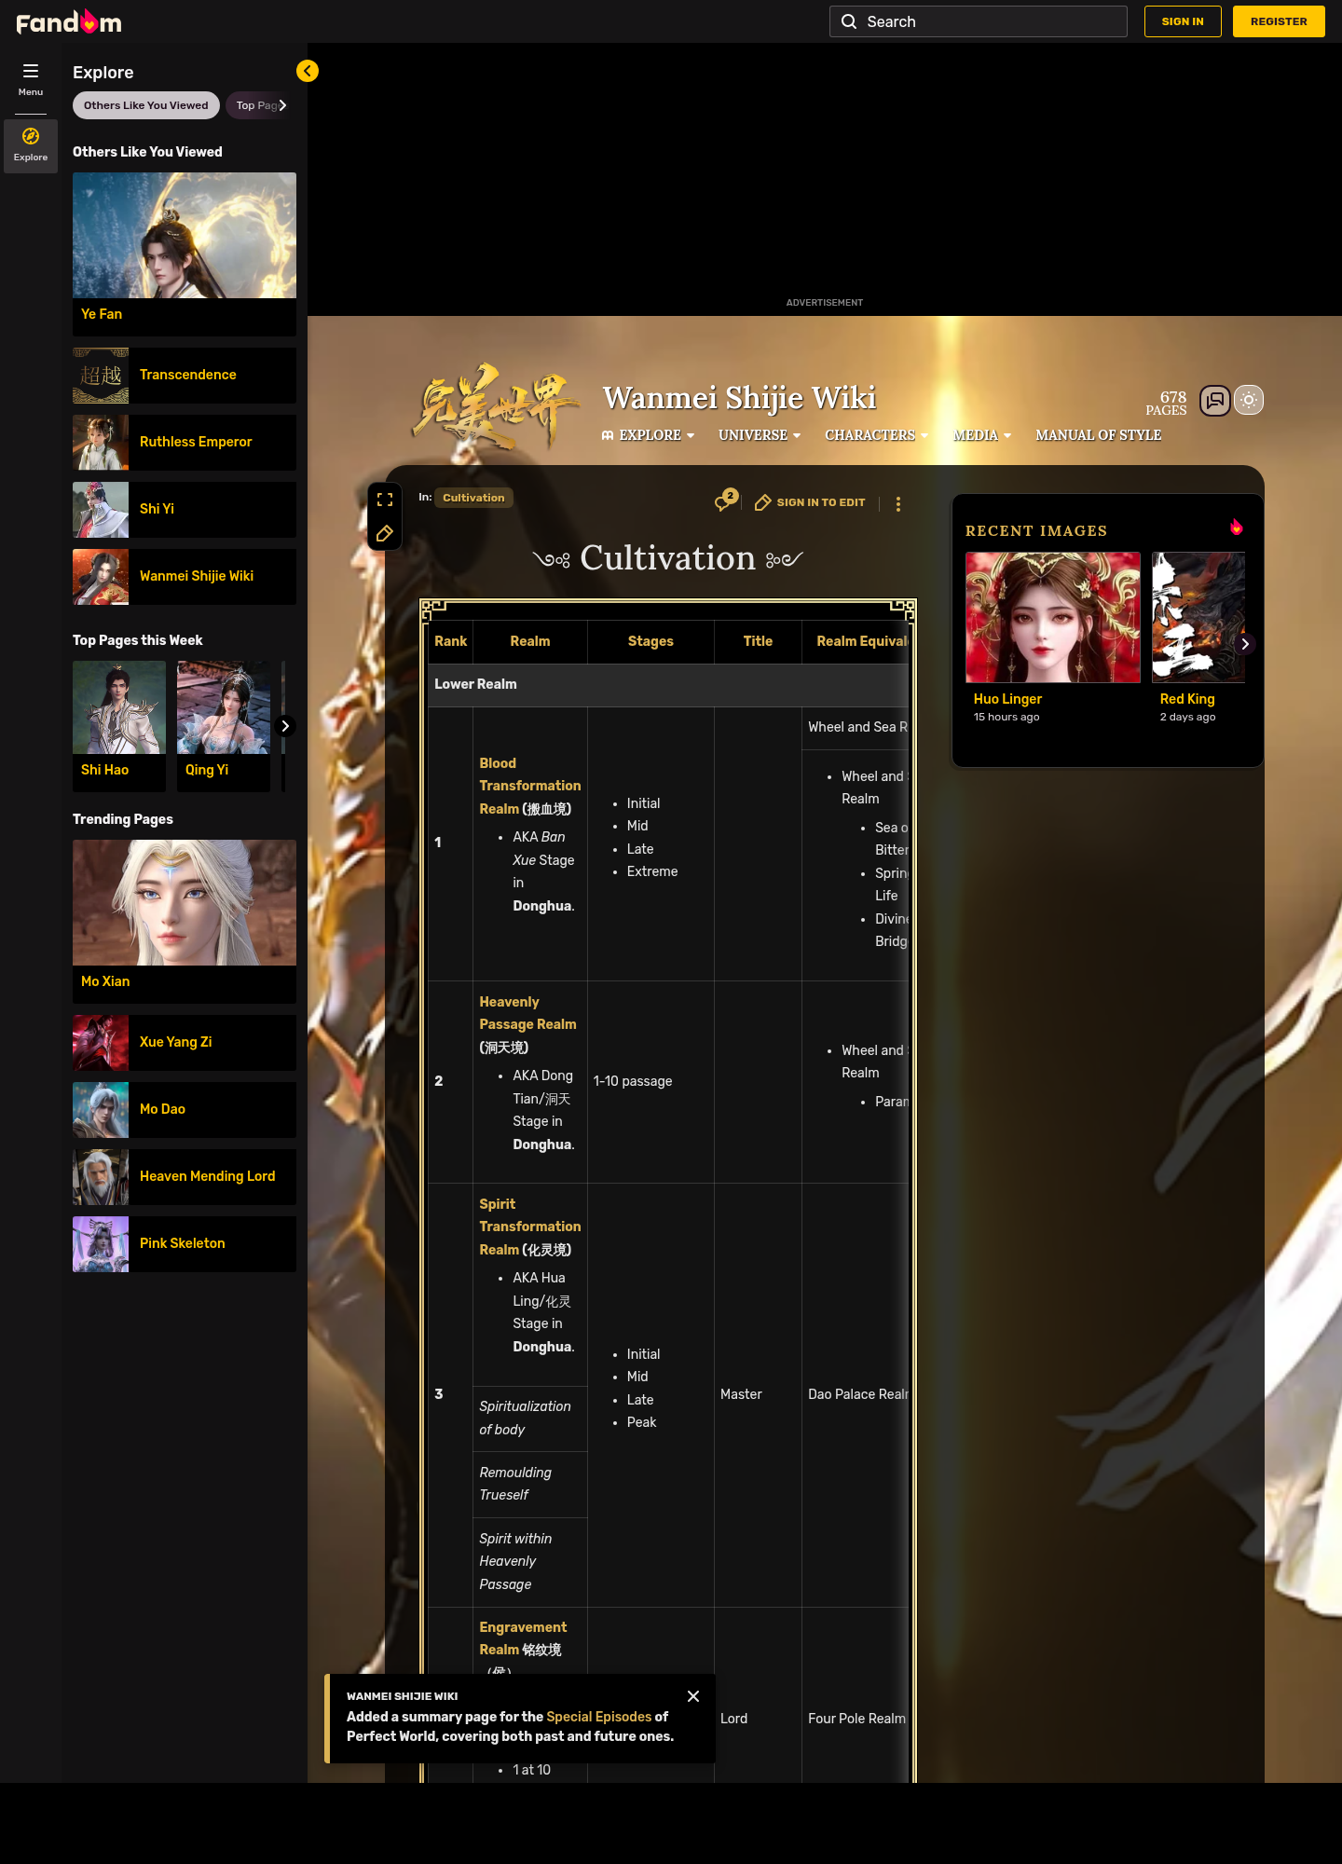Open the three-dot page options menu

point(898,503)
